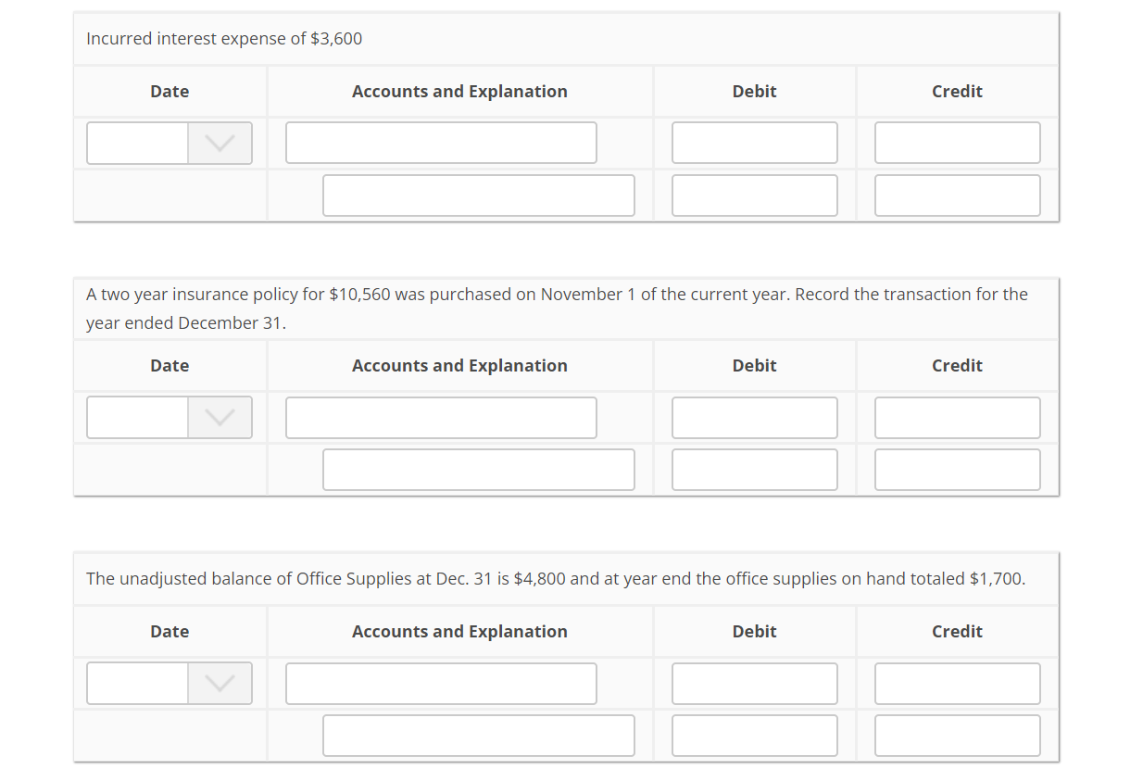Click second-row Debit field for interest expense
Image resolution: width=1143 pixels, height=781 pixels.
(754, 195)
